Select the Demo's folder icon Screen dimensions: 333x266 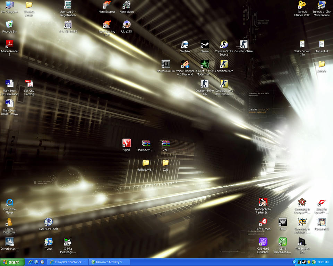322,66
